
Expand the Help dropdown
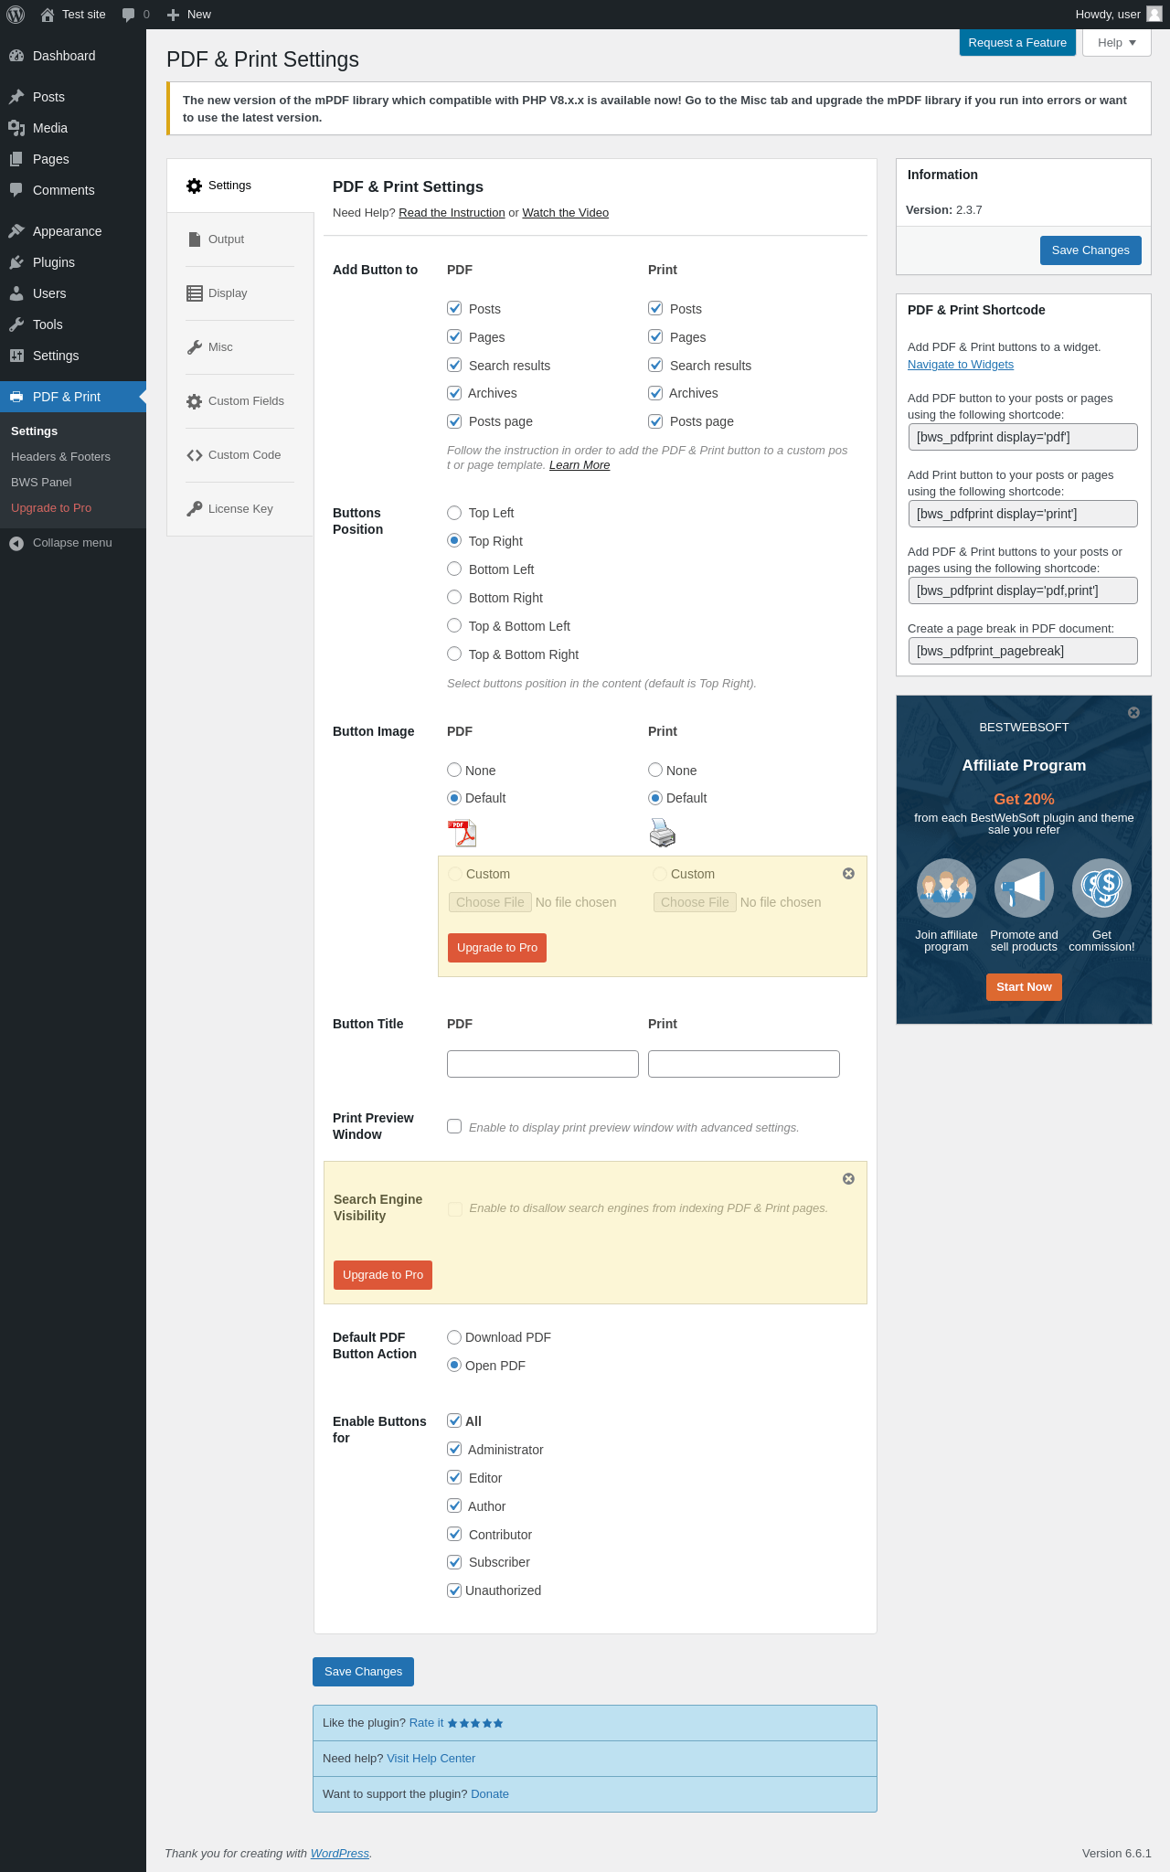[x=1116, y=43]
